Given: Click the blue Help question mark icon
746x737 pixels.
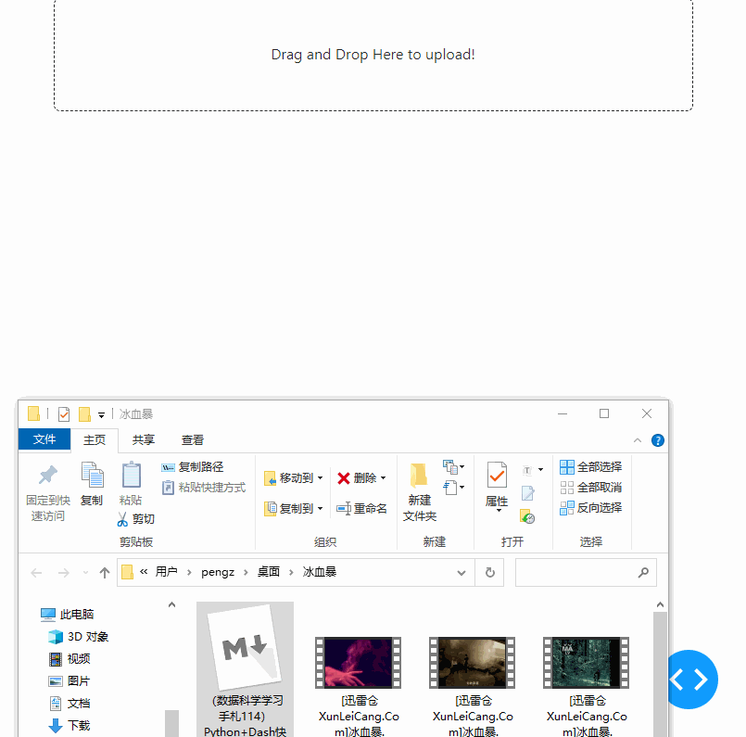Looking at the screenshot, I should tap(658, 440).
